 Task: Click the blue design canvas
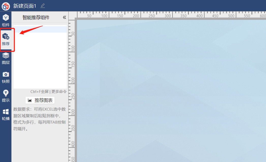click(x=171, y=91)
